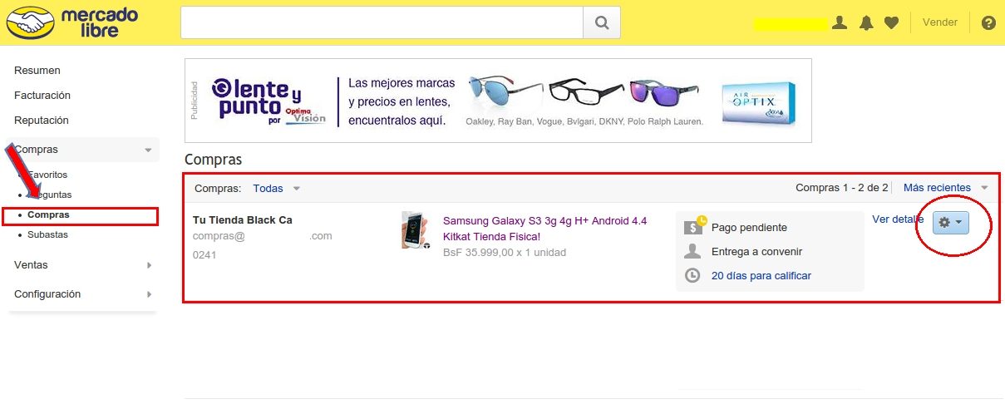This screenshot has width=1005, height=414.
Task: Collapse the Compras sidebar section
Action: pos(83,150)
